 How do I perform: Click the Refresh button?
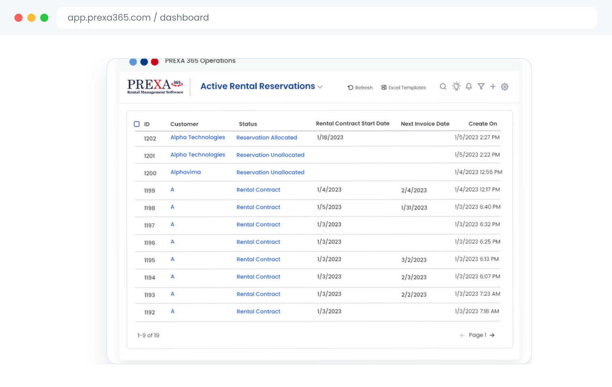[x=360, y=87]
